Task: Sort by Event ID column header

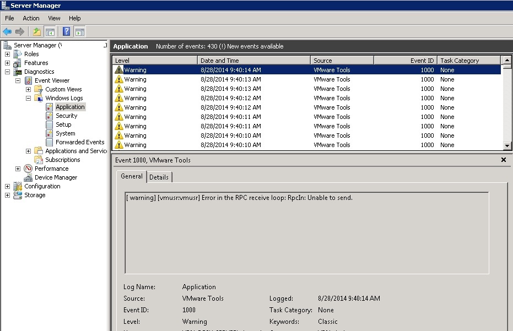Action: coord(406,61)
